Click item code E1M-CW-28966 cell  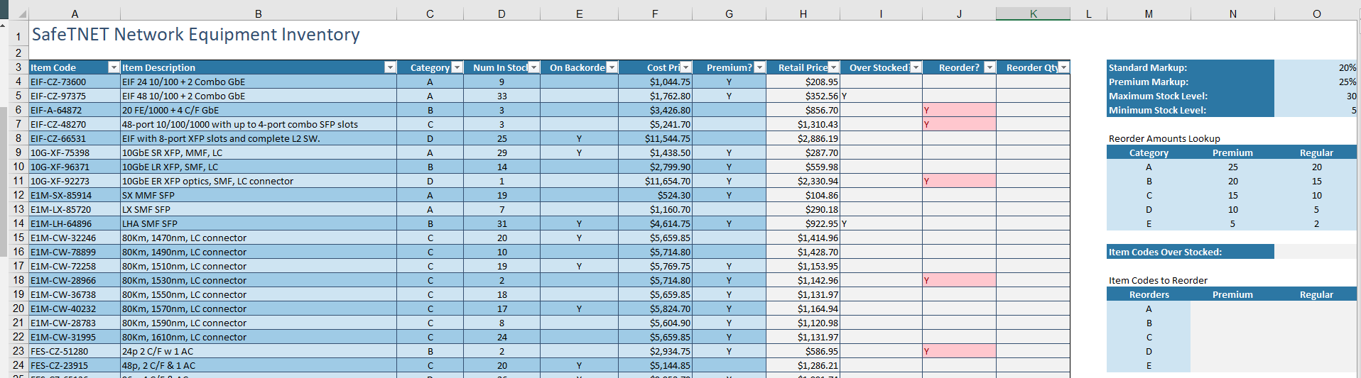(75, 280)
